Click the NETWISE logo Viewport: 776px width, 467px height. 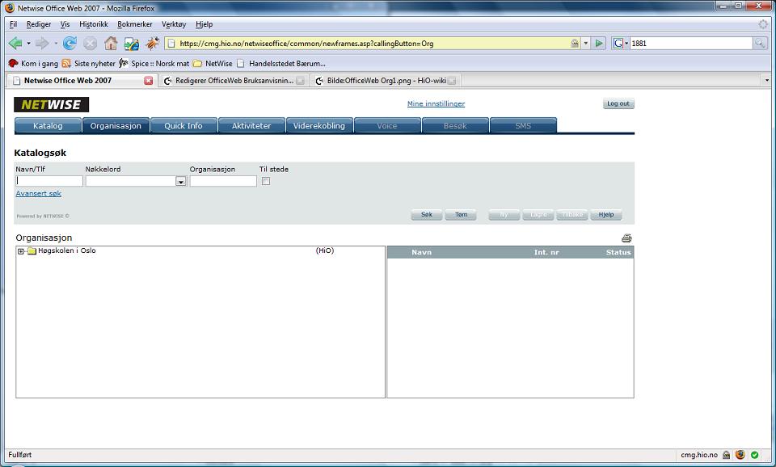coord(52,104)
